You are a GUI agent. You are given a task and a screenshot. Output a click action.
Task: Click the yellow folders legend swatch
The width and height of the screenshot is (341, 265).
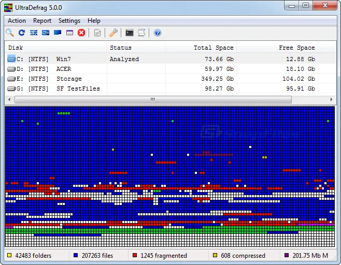[x=9, y=255]
